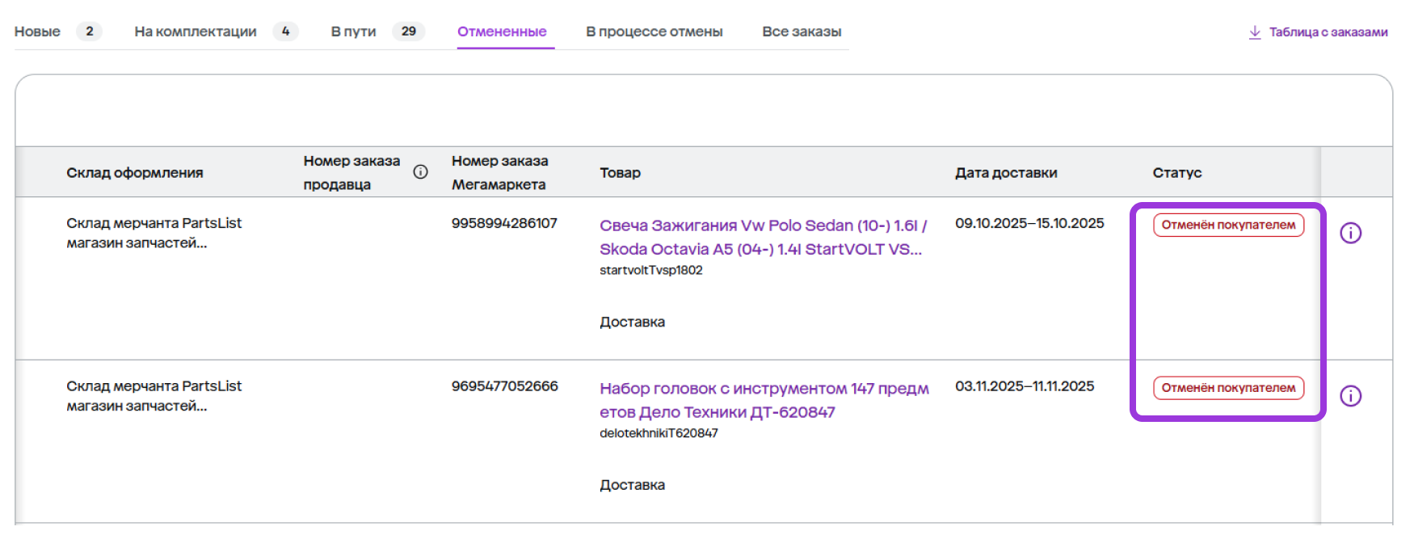
Task: Select the Отмененные tab
Action: tap(502, 32)
